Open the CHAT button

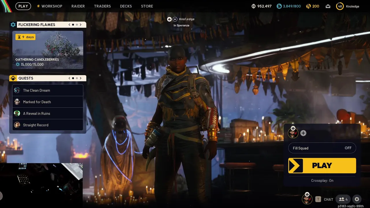tap(328, 199)
